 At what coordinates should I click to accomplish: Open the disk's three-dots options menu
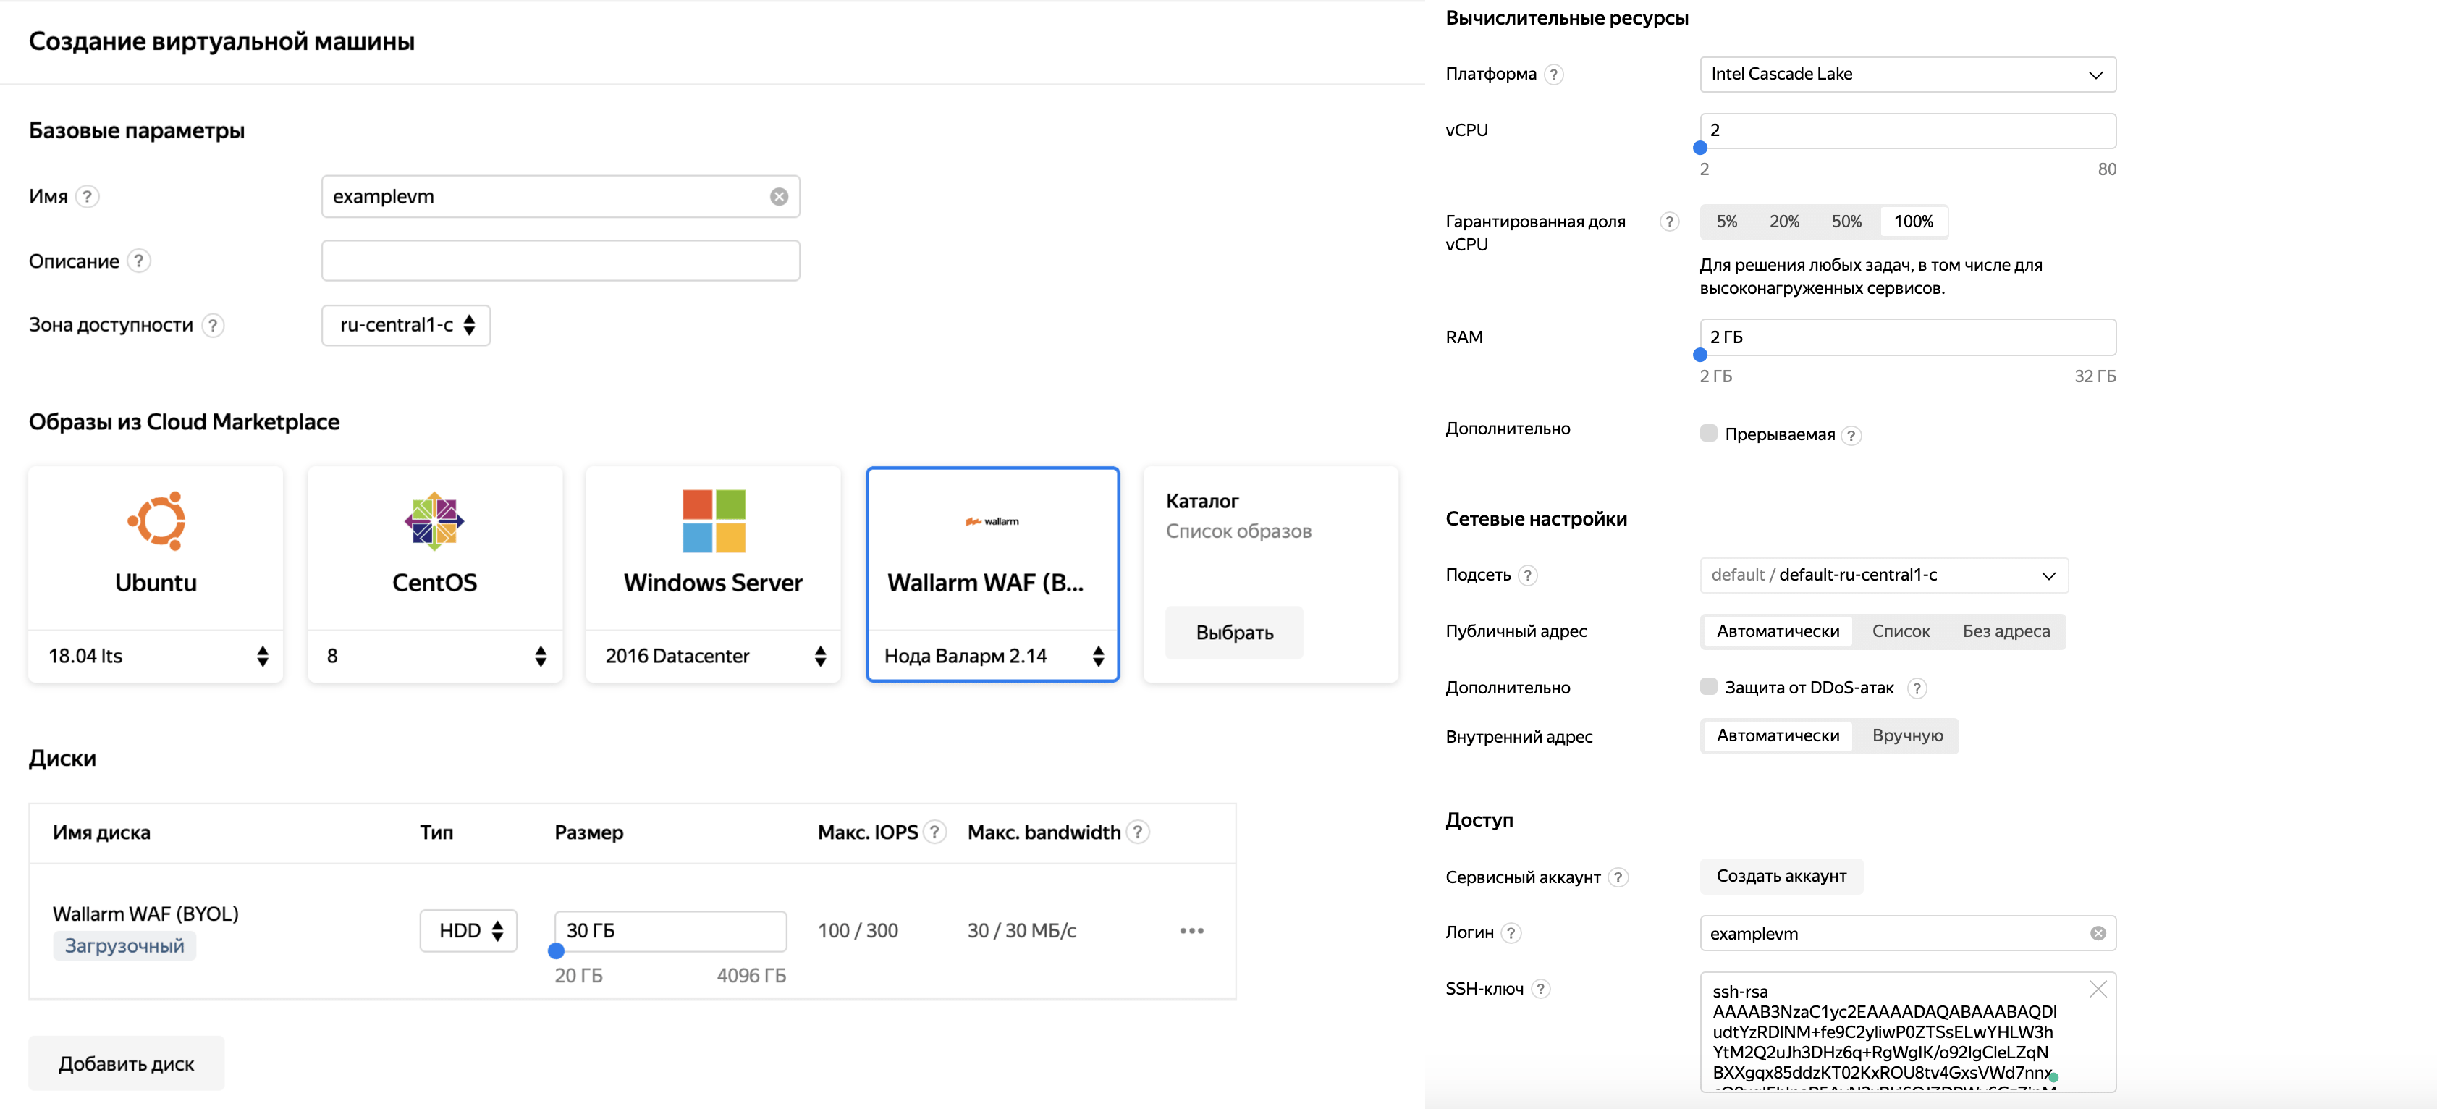point(1191,931)
